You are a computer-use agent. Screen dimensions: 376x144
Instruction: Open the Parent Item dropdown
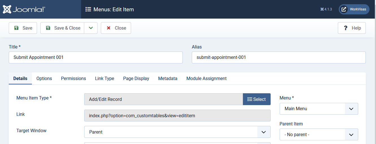pyautogui.click(x=319, y=134)
